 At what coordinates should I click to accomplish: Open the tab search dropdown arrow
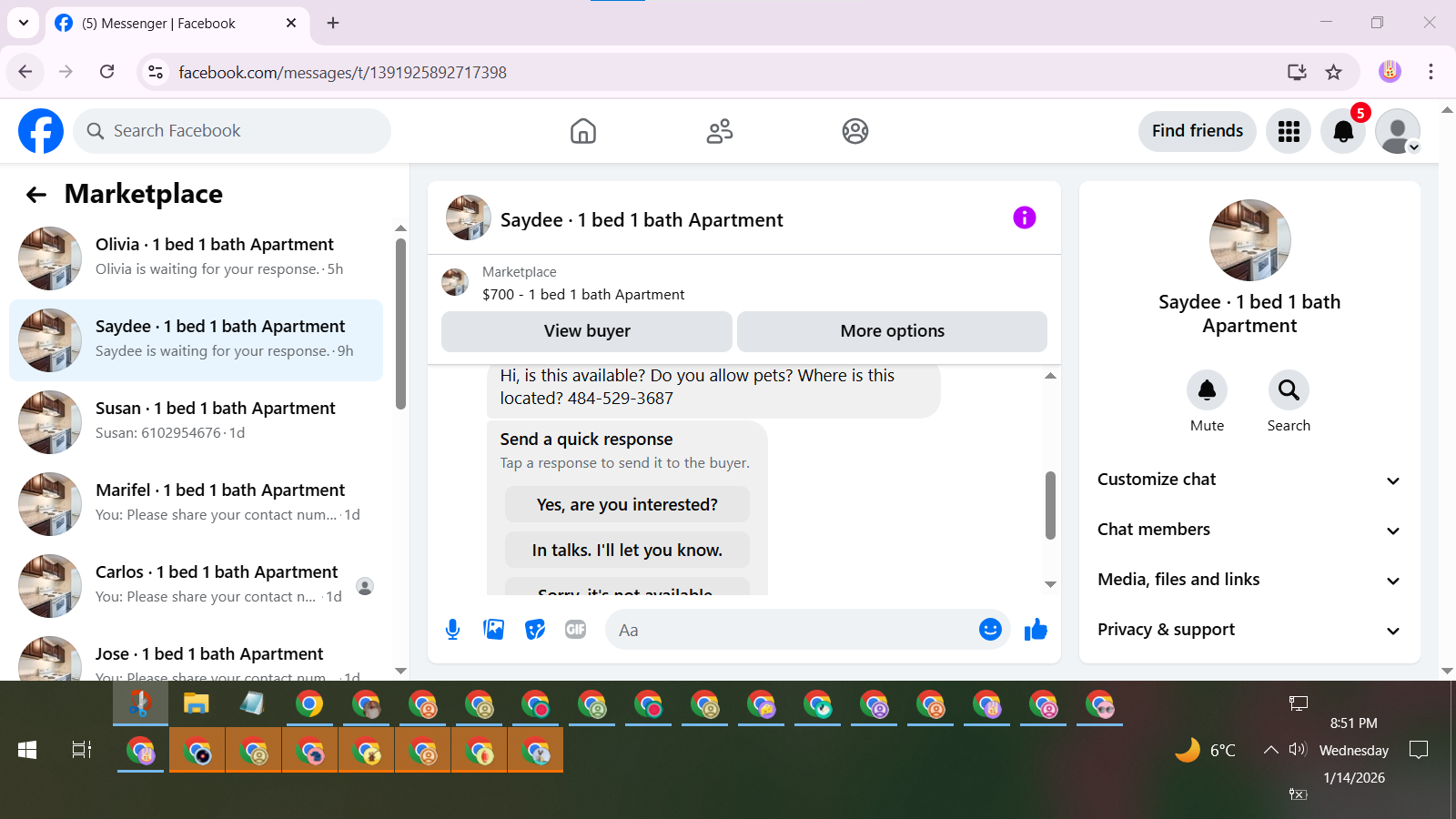24,23
